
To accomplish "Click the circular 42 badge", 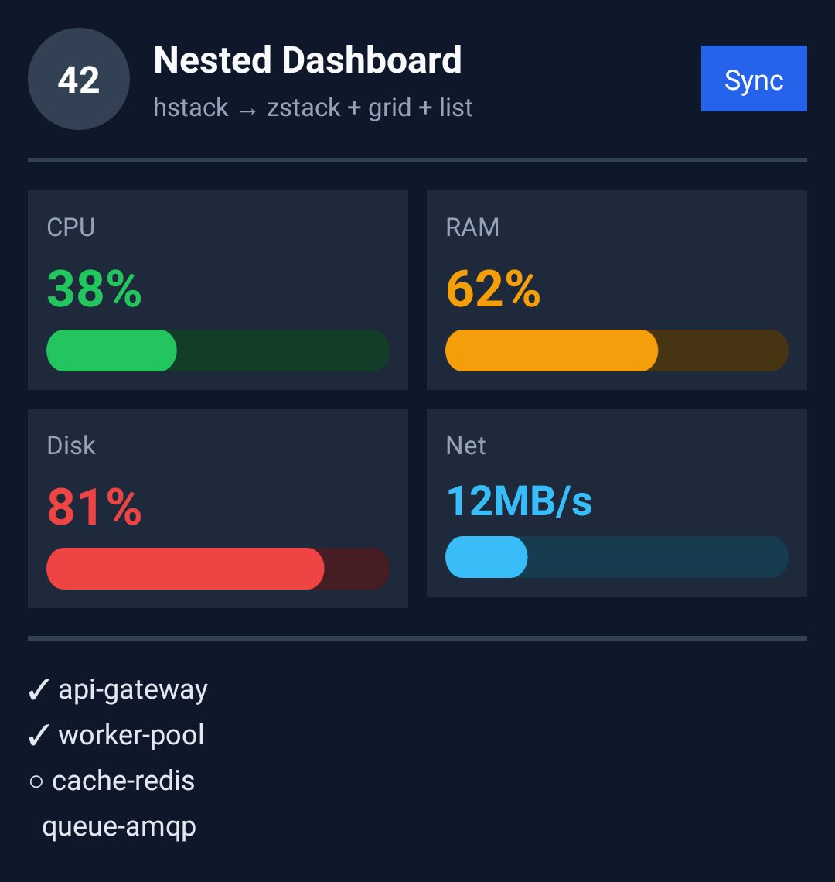I will pyautogui.click(x=79, y=79).
